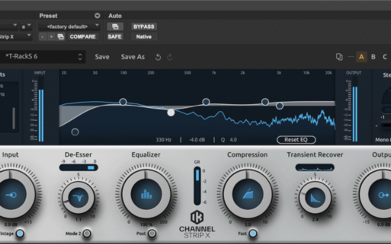Click the Save As button

[x=133, y=57]
